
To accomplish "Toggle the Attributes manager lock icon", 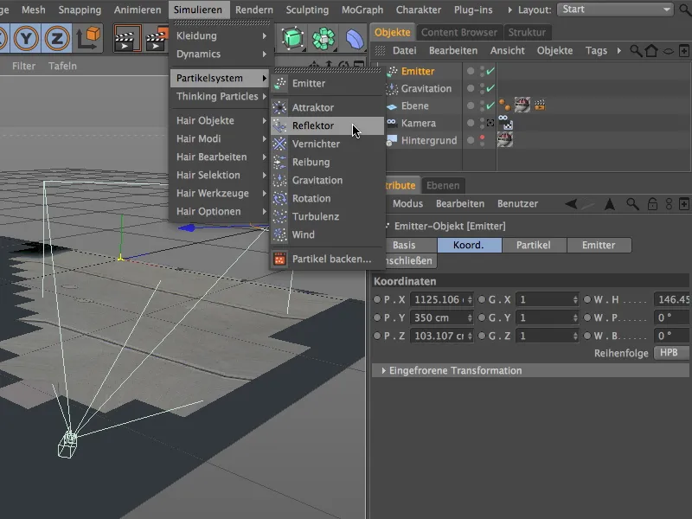I will tap(652, 204).
